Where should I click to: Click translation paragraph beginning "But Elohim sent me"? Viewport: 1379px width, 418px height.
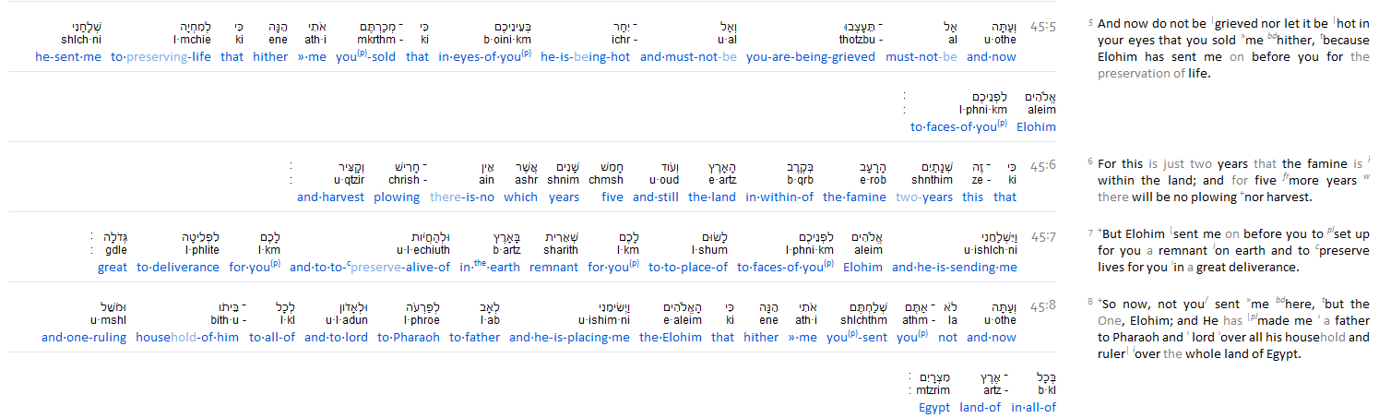(x=1222, y=251)
